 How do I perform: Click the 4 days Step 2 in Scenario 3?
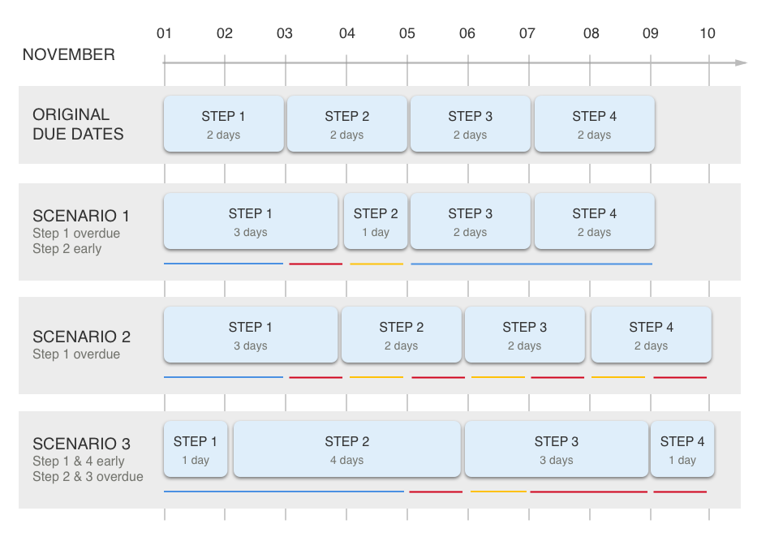coord(347,449)
